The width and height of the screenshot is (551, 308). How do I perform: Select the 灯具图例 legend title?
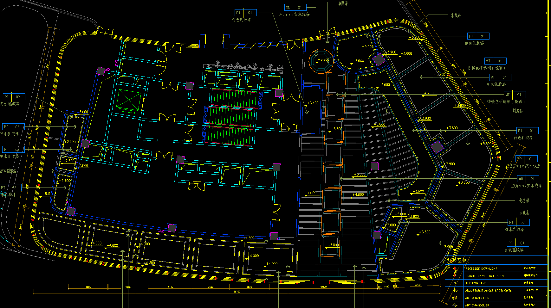tap(457, 261)
